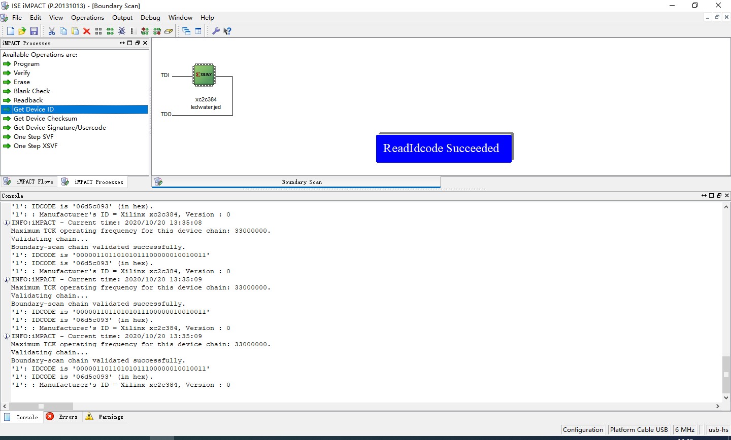Run the Program operation
Image resolution: width=731 pixels, height=440 pixels.
pos(26,64)
